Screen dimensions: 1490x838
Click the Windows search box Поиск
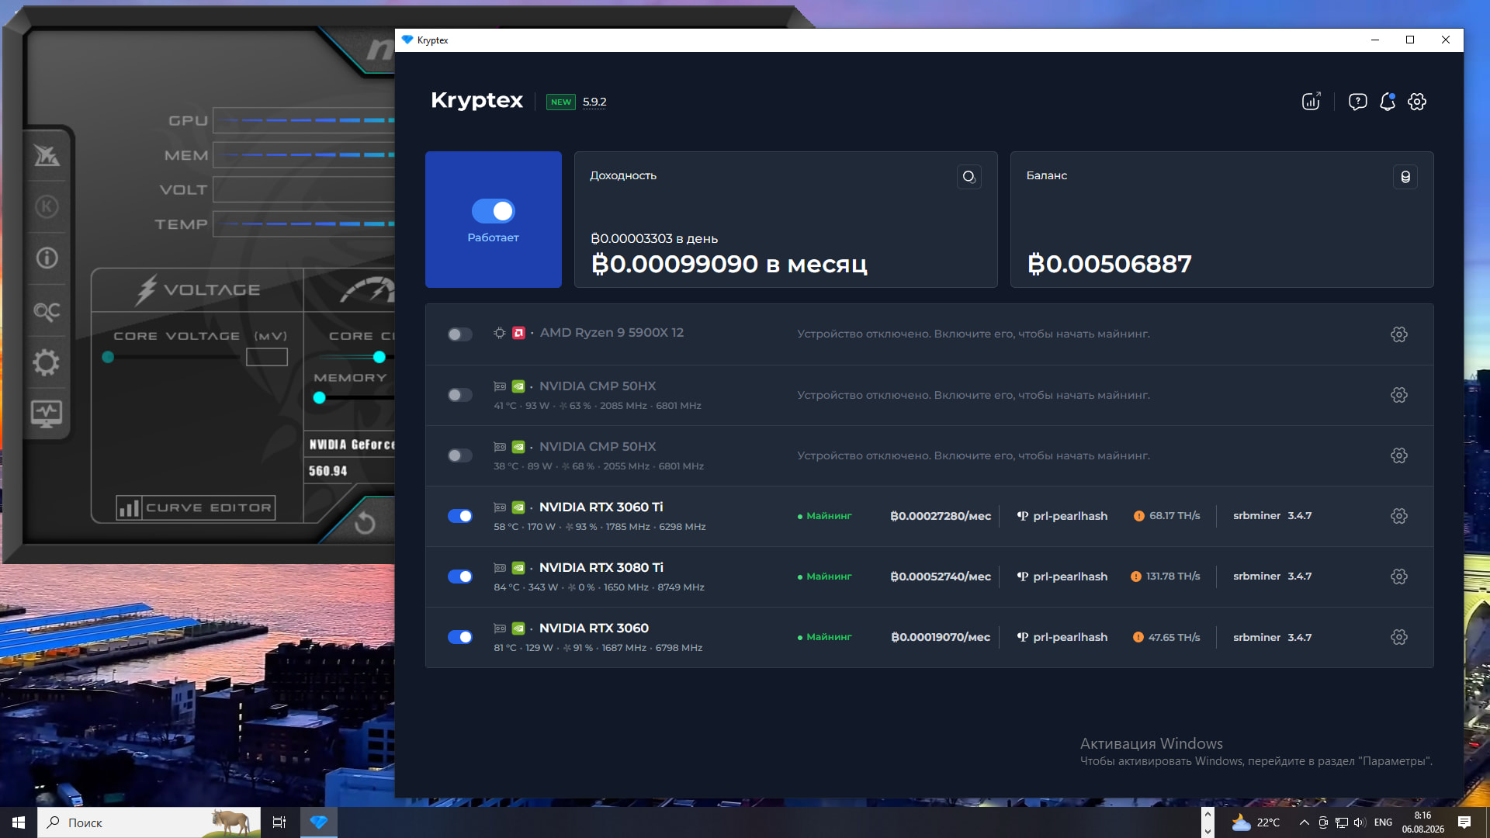tap(149, 822)
